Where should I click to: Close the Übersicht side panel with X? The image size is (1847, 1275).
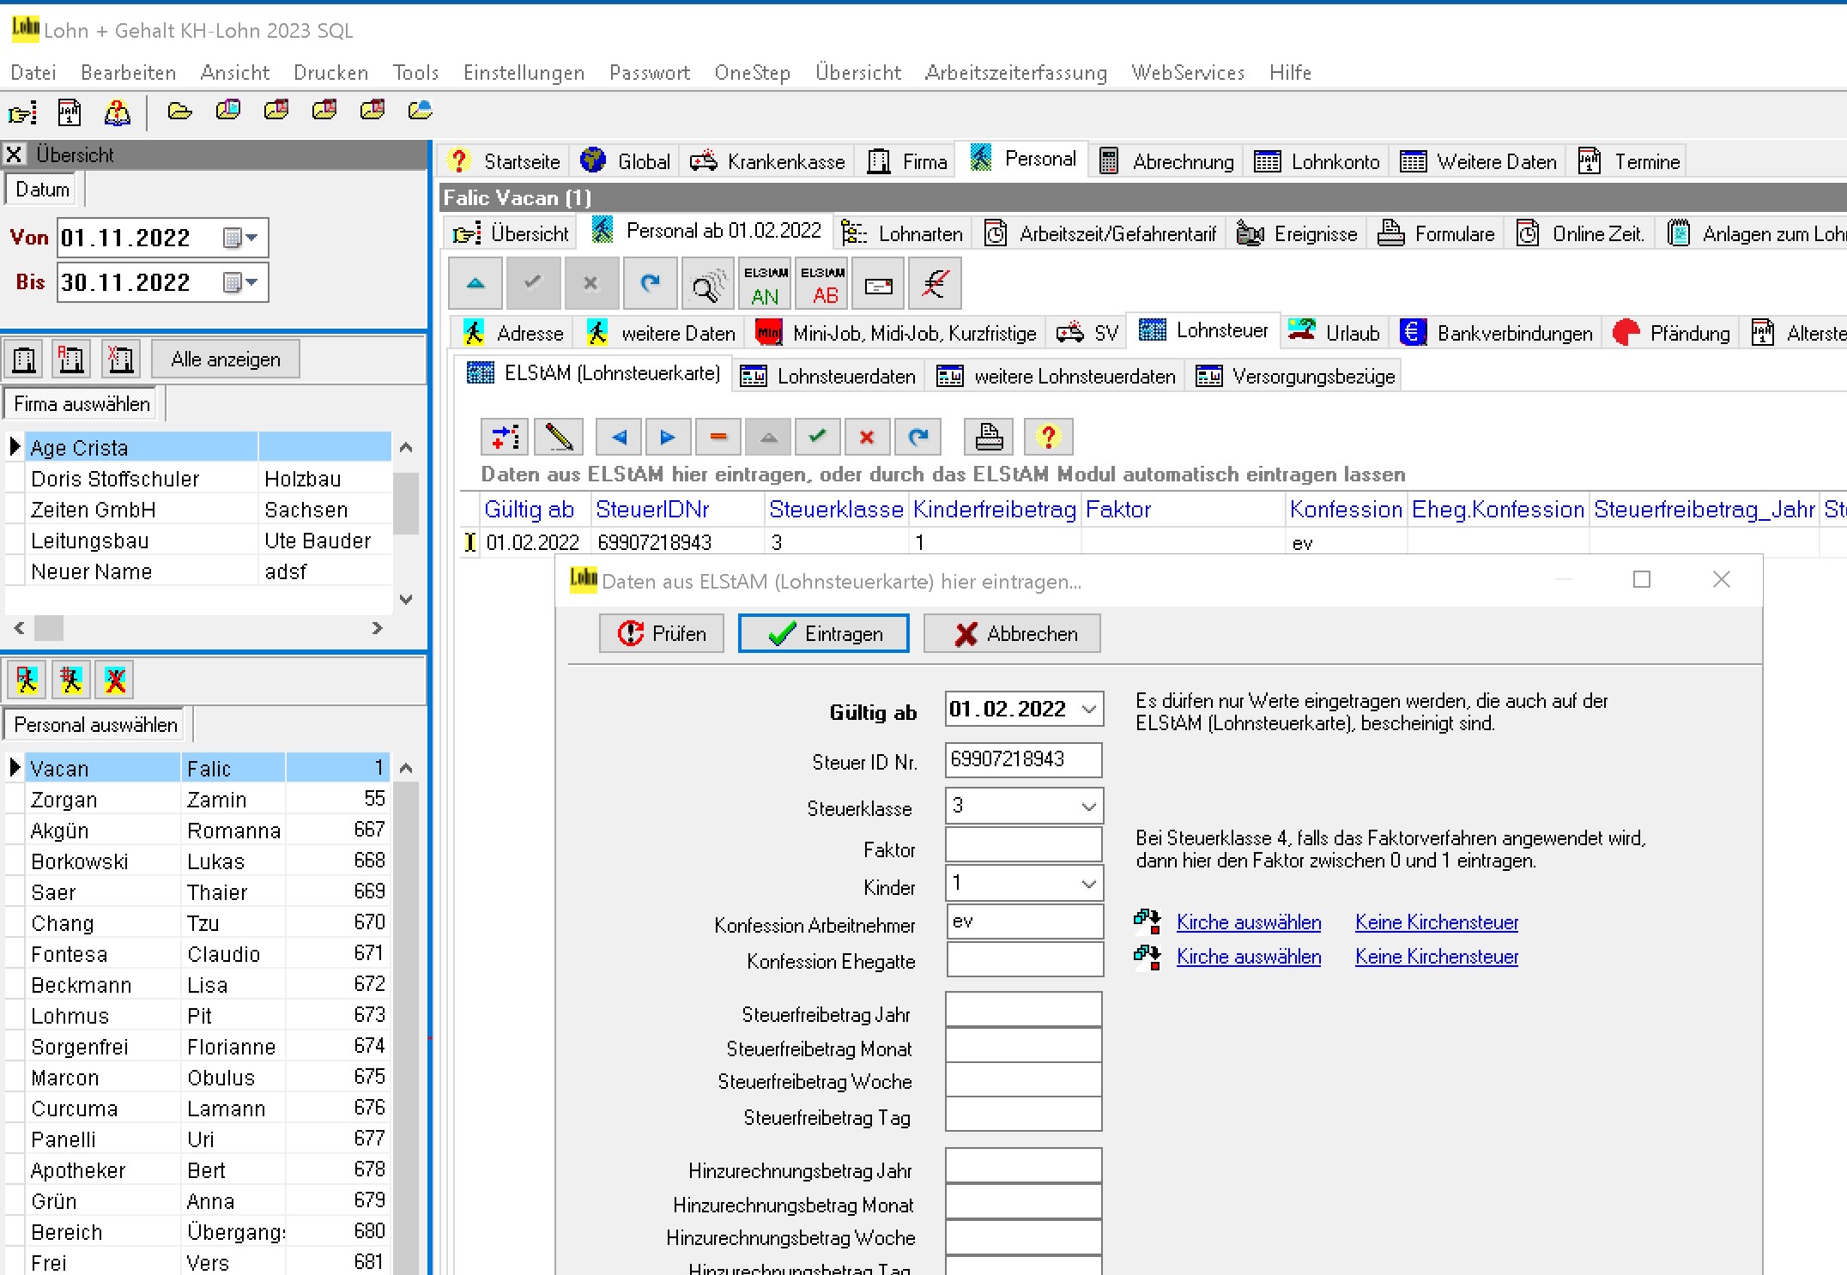point(14,154)
